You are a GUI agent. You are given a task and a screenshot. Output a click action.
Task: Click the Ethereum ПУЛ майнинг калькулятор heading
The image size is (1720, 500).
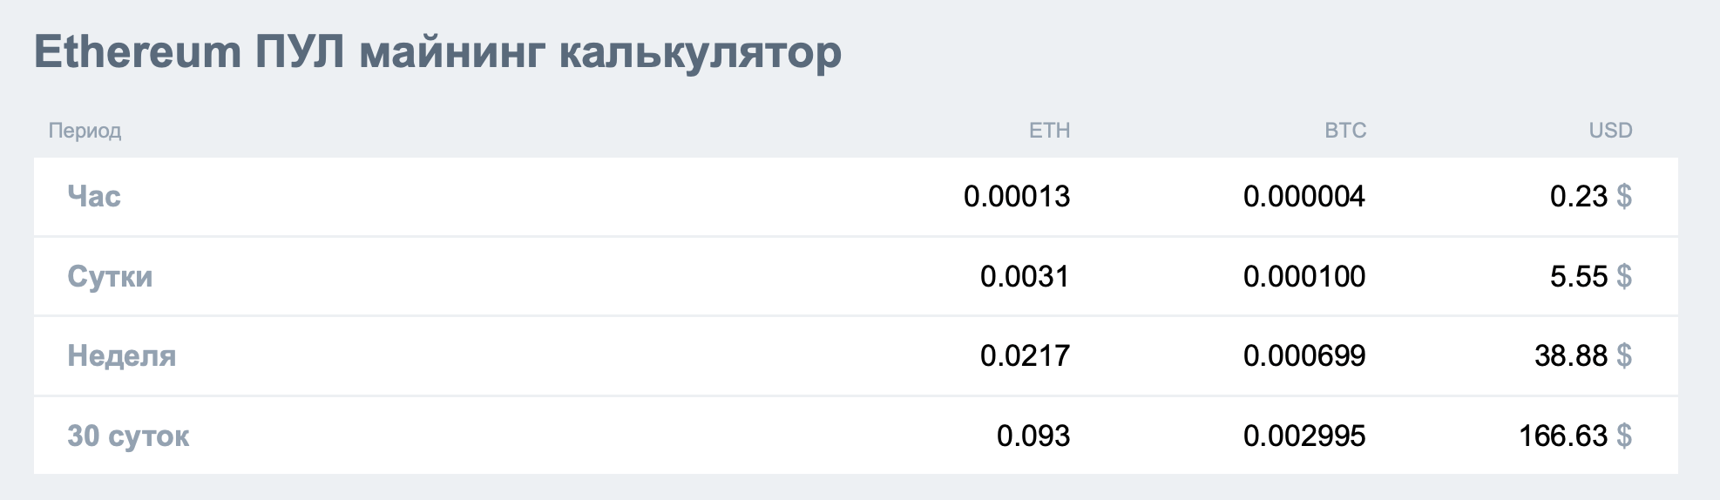point(437,52)
